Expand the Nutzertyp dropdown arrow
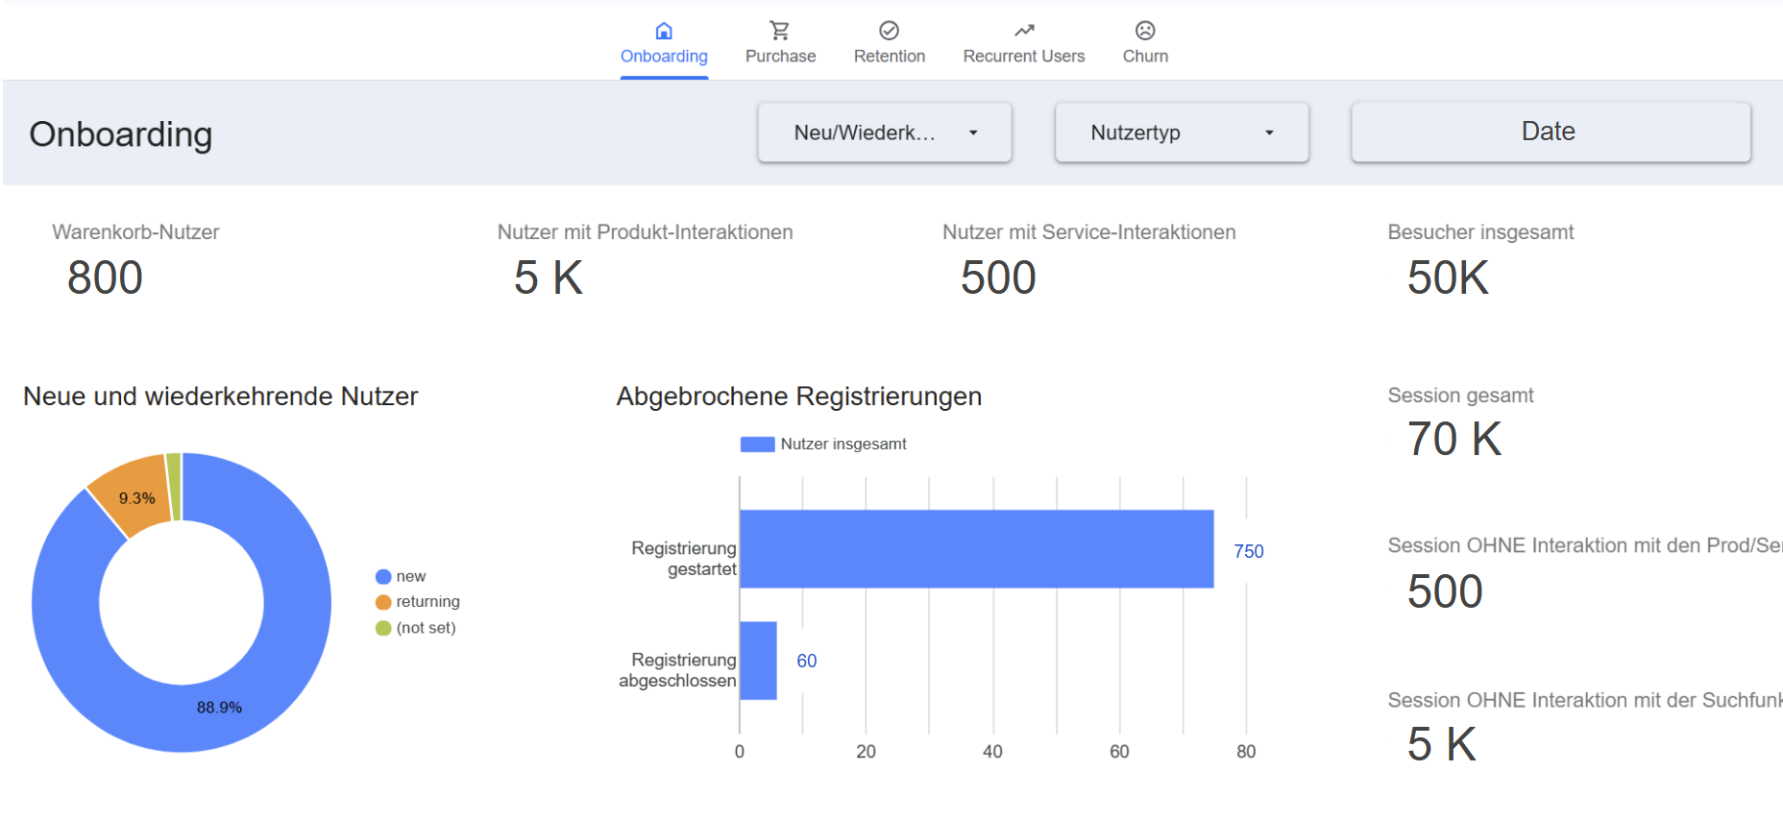The image size is (1783, 819). [1269, 132]
